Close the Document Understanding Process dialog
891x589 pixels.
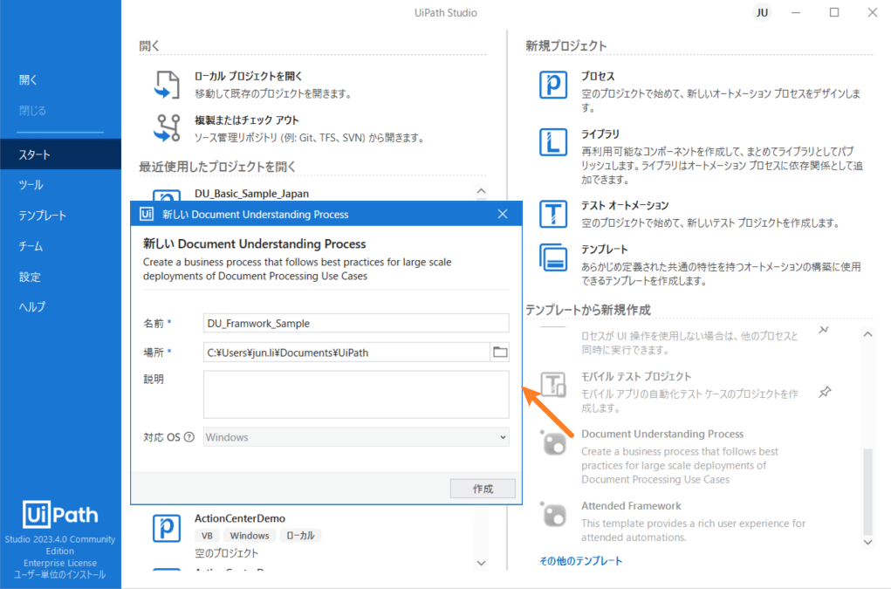pyautogui.click(x=503, y=214)
